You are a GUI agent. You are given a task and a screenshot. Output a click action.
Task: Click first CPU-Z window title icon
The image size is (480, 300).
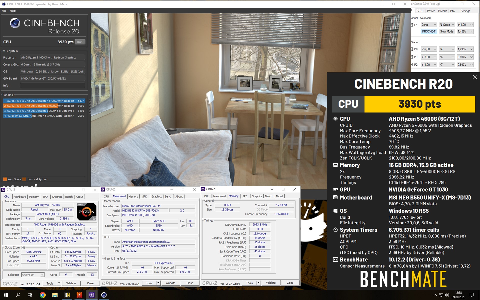coord(3,190)
